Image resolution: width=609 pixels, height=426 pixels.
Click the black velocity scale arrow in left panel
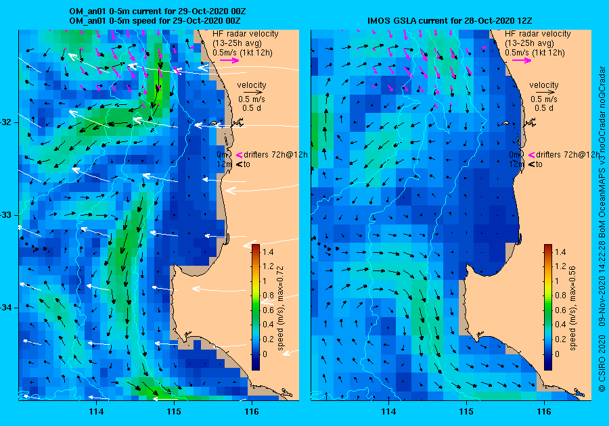point(253,93)
